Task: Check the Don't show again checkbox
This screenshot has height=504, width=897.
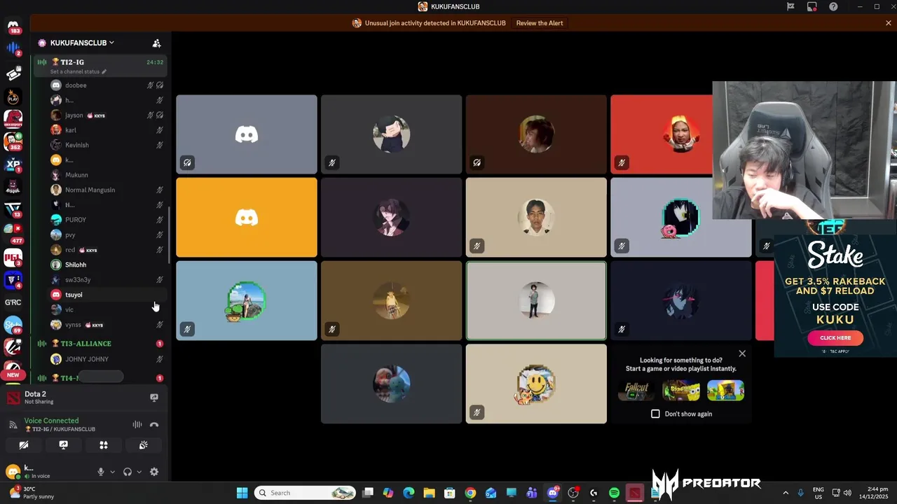Action: pyautogui.click(x=655, y=414)
